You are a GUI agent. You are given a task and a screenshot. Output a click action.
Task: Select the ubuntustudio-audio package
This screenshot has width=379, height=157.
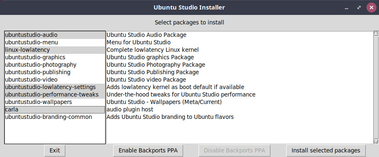(x=55, y=35)
